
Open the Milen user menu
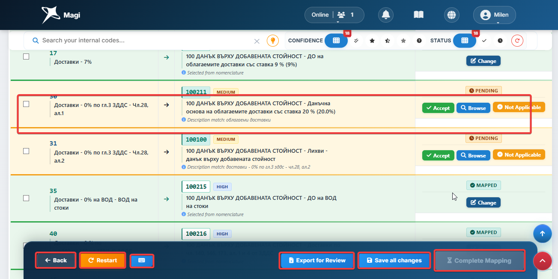pos(494,15)
